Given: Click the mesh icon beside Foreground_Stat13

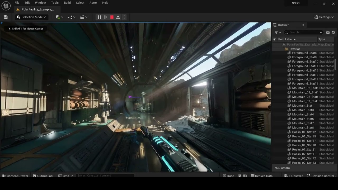Looking at the screenshot, I should [289, 75].
